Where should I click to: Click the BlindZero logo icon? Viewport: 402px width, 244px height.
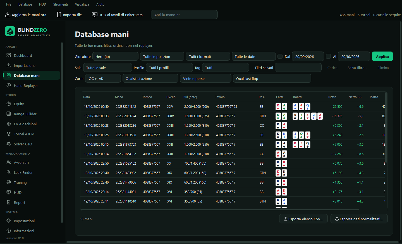[x=10, y=31]
